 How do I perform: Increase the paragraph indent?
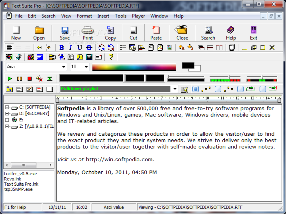(49, 48)
